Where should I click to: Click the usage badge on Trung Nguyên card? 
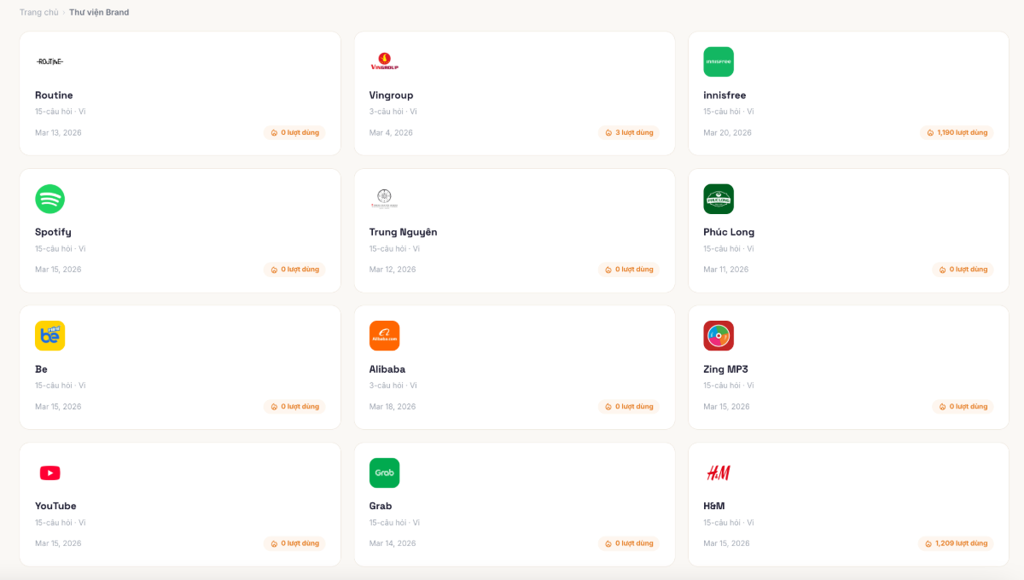click(629, 270)
